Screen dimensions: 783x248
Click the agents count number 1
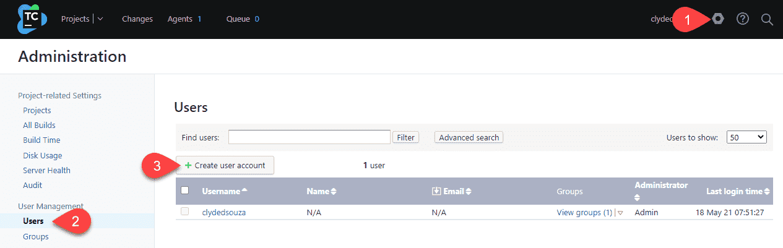pos(199,19)
